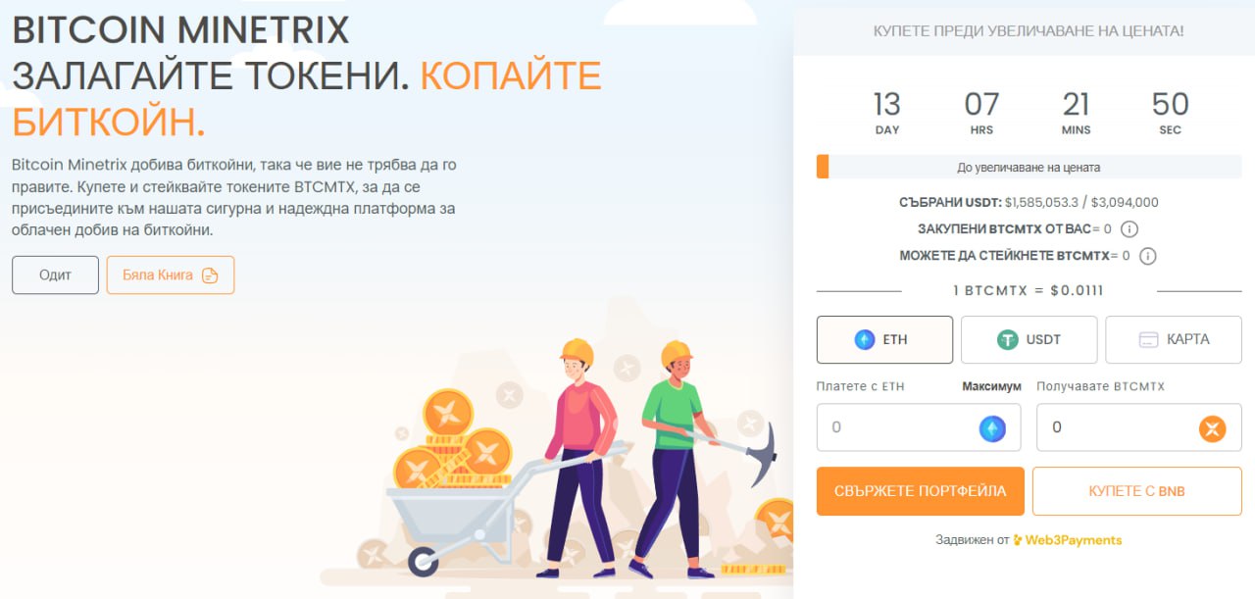Click the info icon beside ЗАКУПЕНИ BTCMTX ОТ ВАС

[x=1129, y=229]
